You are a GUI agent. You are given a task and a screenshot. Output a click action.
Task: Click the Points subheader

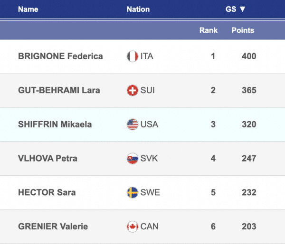coord(243,30)
